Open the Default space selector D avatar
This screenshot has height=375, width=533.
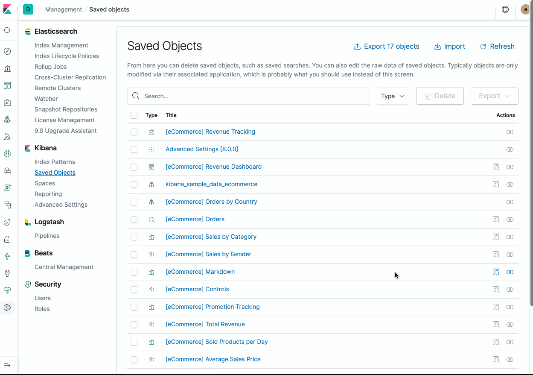(28, 9)
